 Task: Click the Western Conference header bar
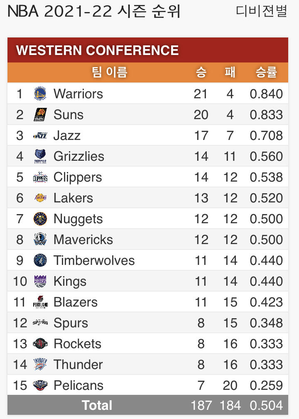(x=148, y=50)
